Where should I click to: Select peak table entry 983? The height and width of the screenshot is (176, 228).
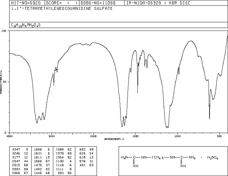click(61, 173)
